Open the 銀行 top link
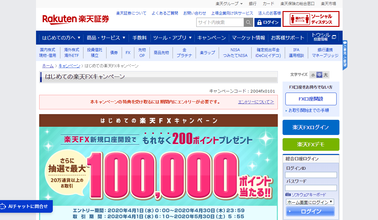Viewport: 378px width, 220px height. [253, 3]
